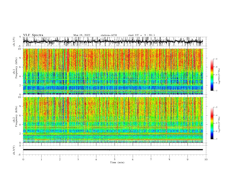Click the flat ch.3 voltage trace
232x179 pixels.
tap(113, 150)
